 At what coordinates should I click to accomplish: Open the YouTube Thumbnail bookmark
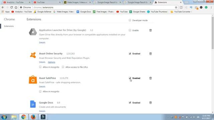[157, 12]
